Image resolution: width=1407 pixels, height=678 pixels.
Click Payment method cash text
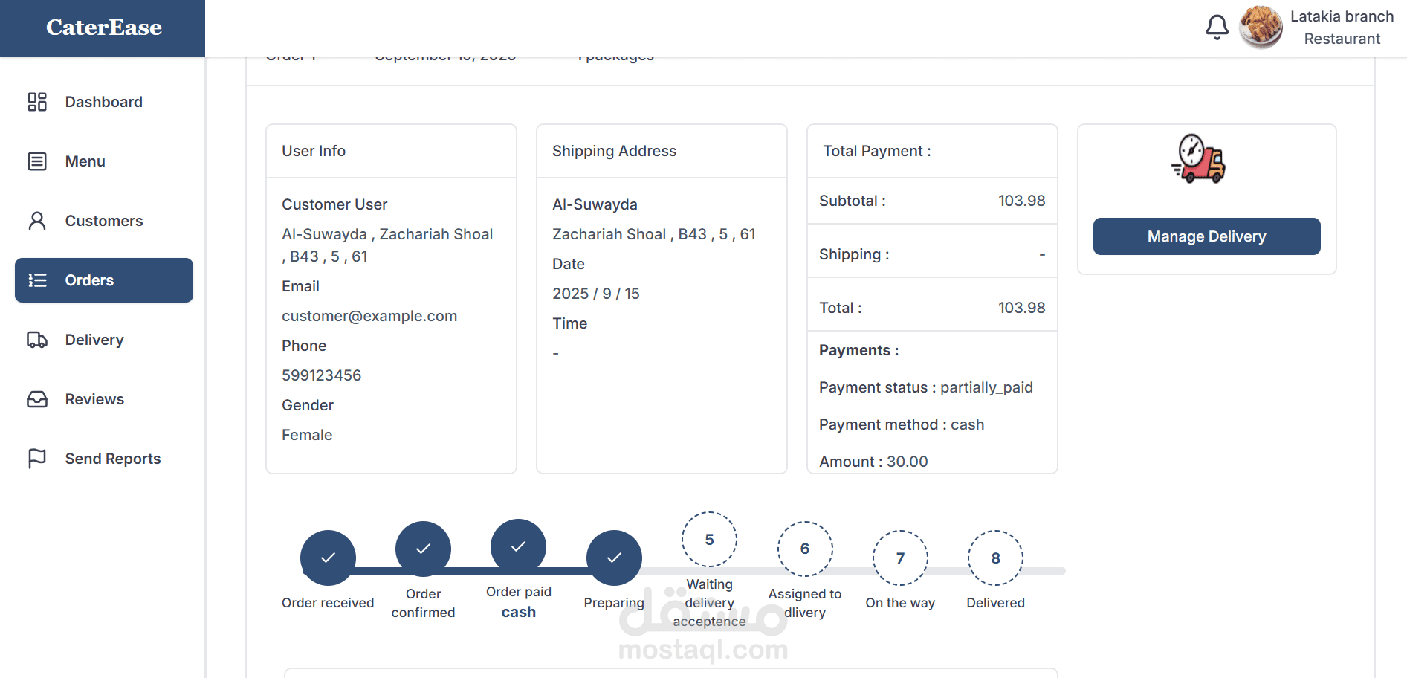click(902, 424)
